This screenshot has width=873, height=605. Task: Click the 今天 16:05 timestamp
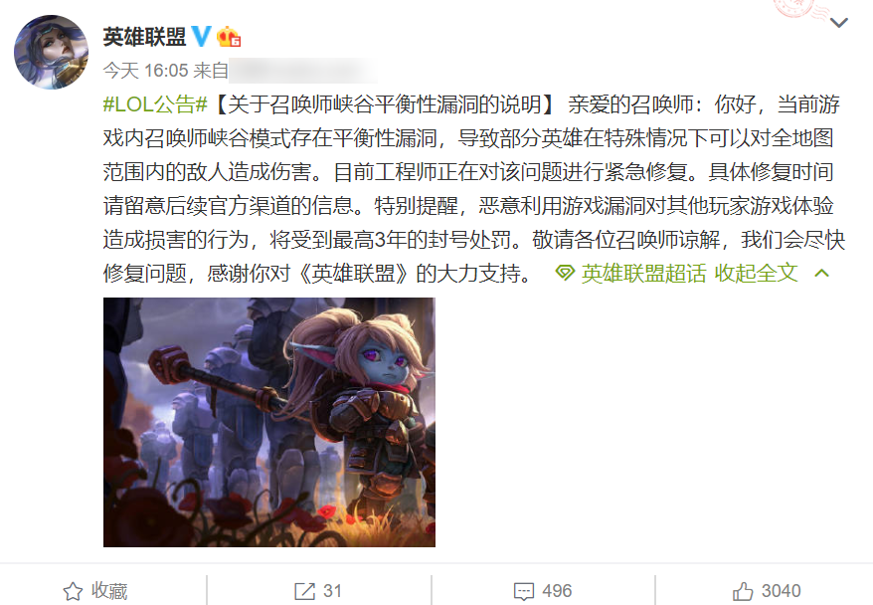146,71
